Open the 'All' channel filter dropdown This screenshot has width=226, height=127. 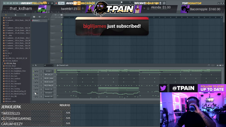coord(48,65)
